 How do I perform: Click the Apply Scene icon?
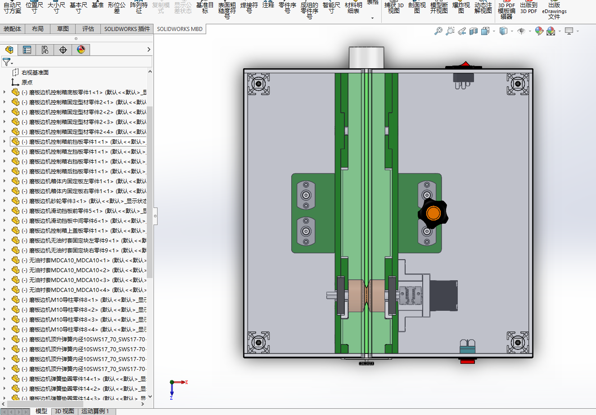551,31
